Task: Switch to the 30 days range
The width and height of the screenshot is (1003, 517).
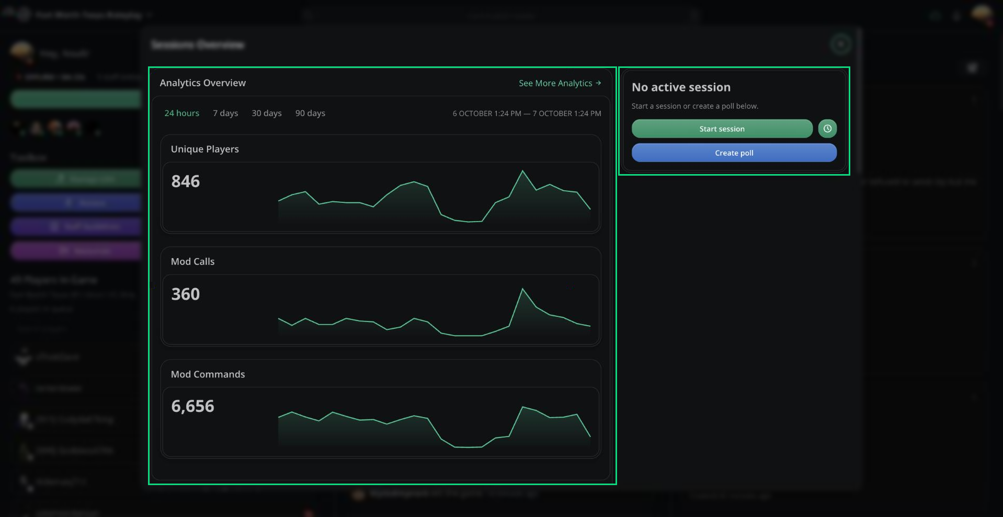Action: pos(267,113)
